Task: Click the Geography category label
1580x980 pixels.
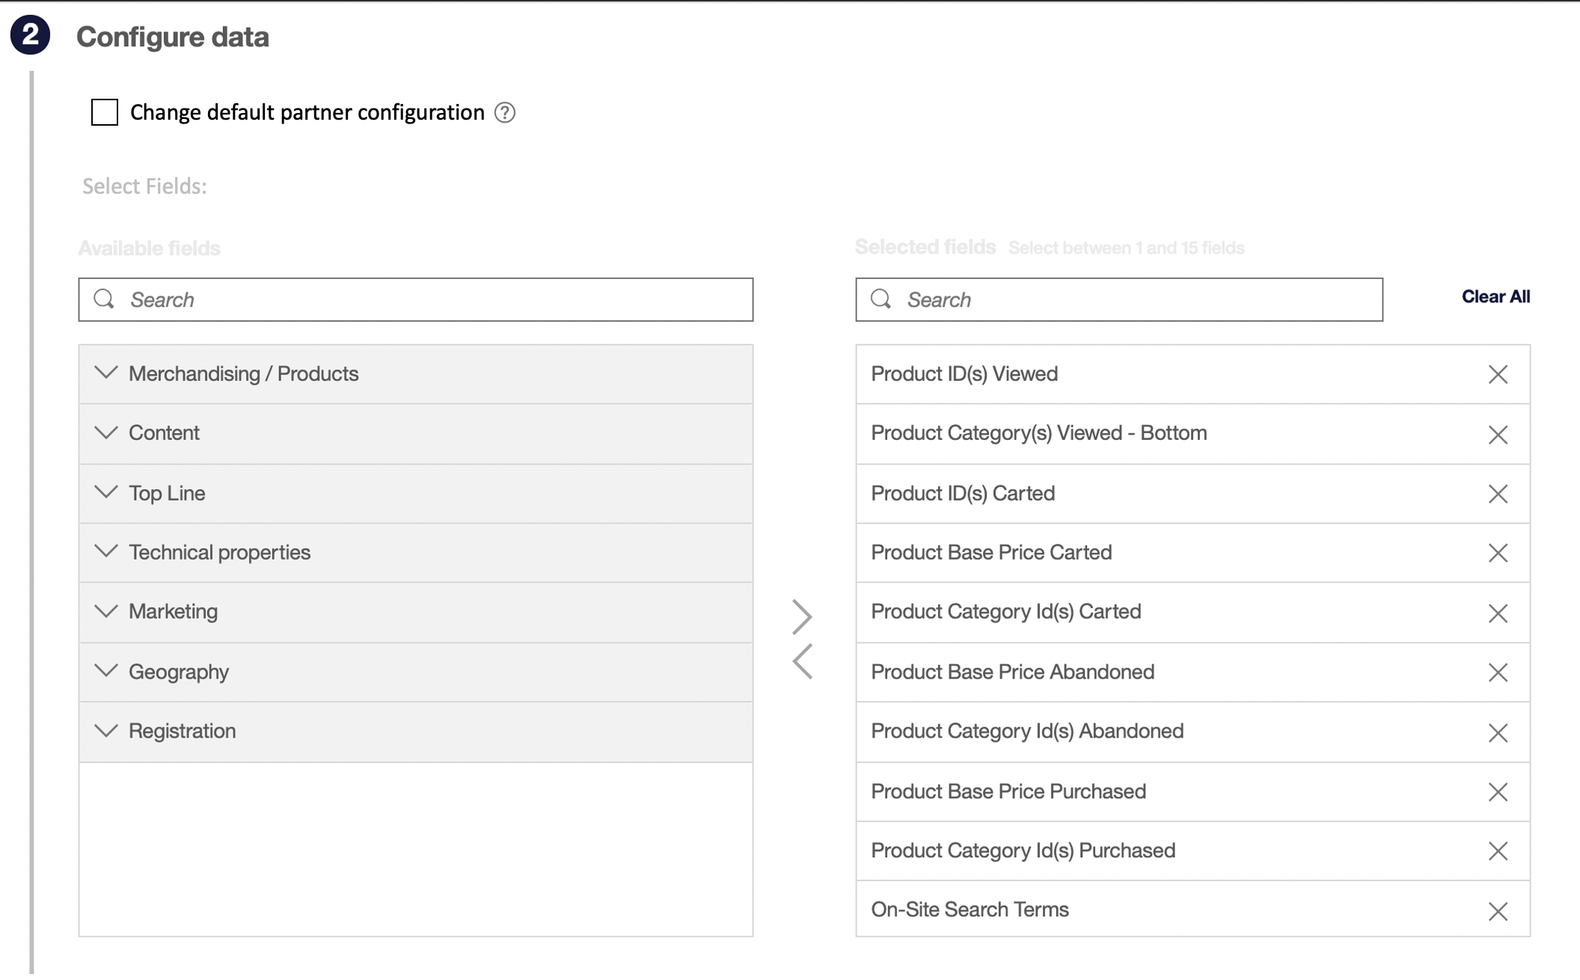Action: click(x=178, y=672)
